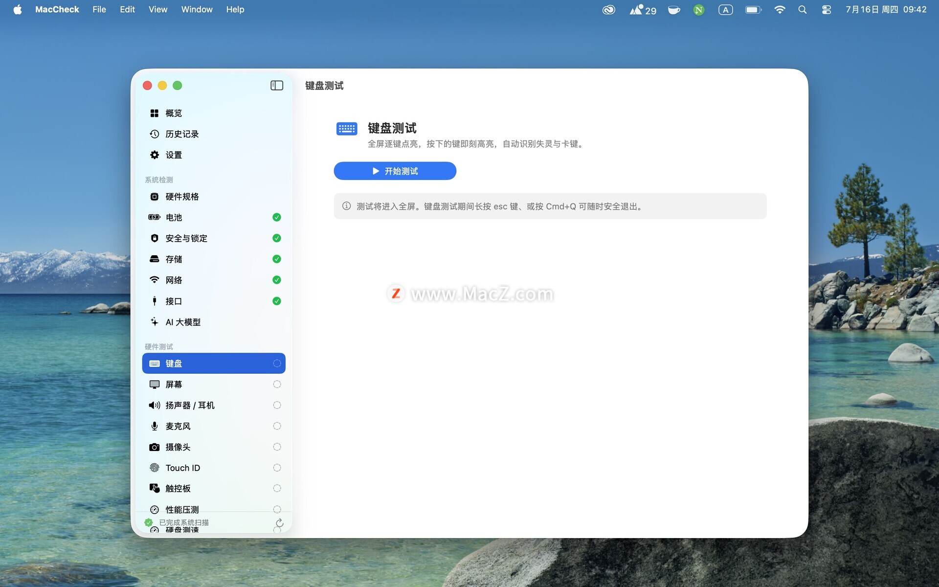Click the menu bar icon showing 29
Screen dimensions: 939x587
pos(643,10)
